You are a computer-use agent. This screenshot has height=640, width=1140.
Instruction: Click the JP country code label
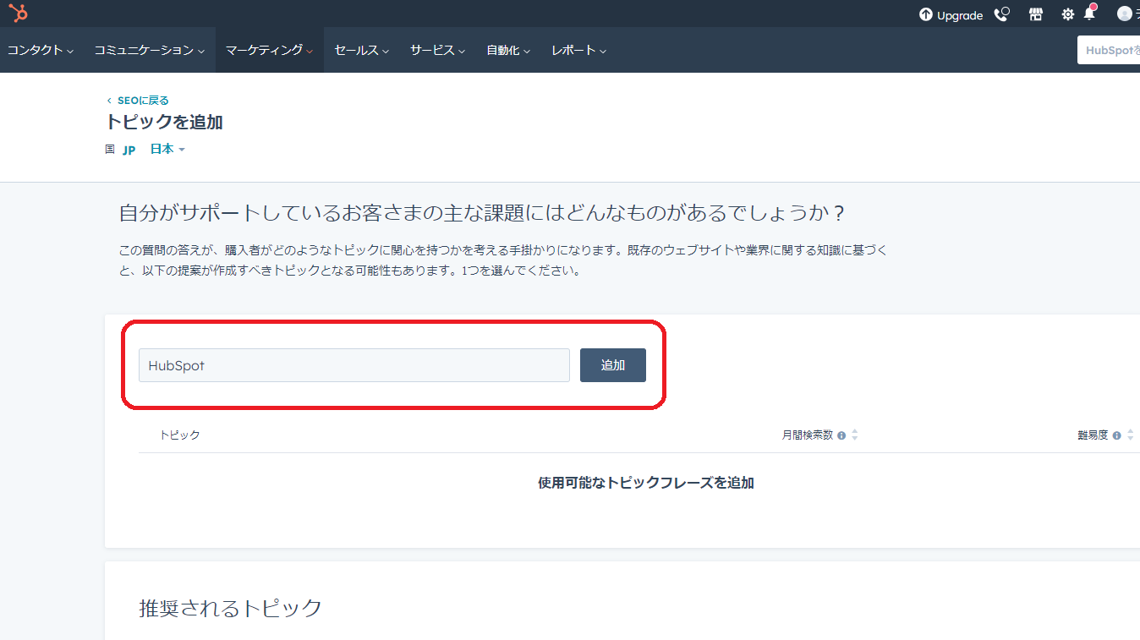coord(129,150)
